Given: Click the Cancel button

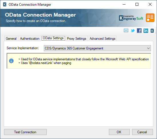Looking at the screenshot, I should point(142,132).
